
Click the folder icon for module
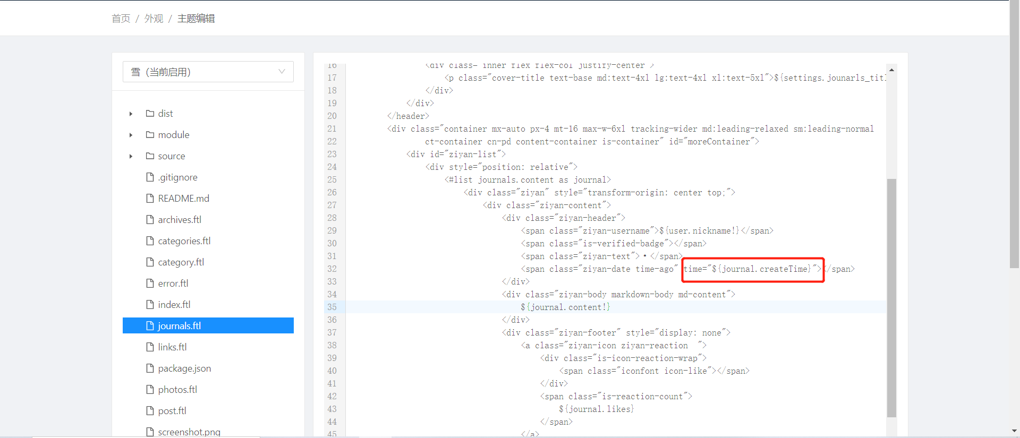150,134
